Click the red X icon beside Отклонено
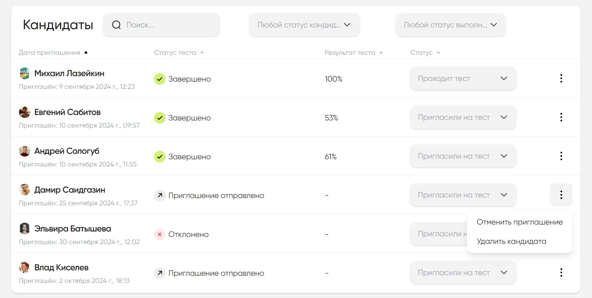The width and height of the screenshot is (592, 298). 160,234
